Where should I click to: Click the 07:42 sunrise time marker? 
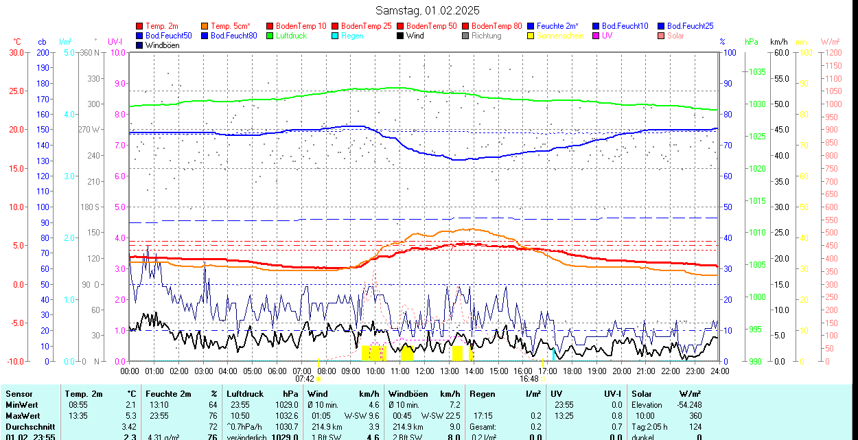305,378
